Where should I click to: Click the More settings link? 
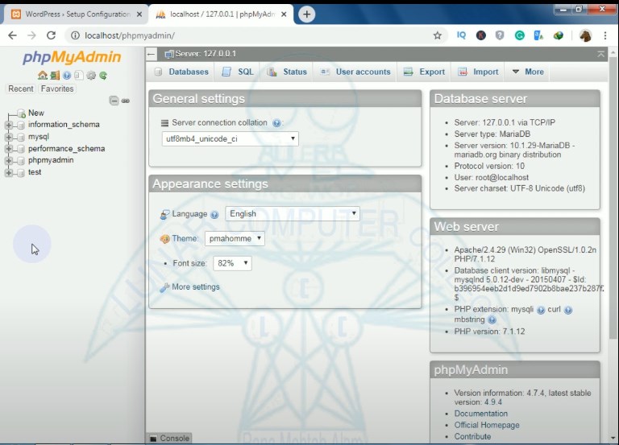195,287
